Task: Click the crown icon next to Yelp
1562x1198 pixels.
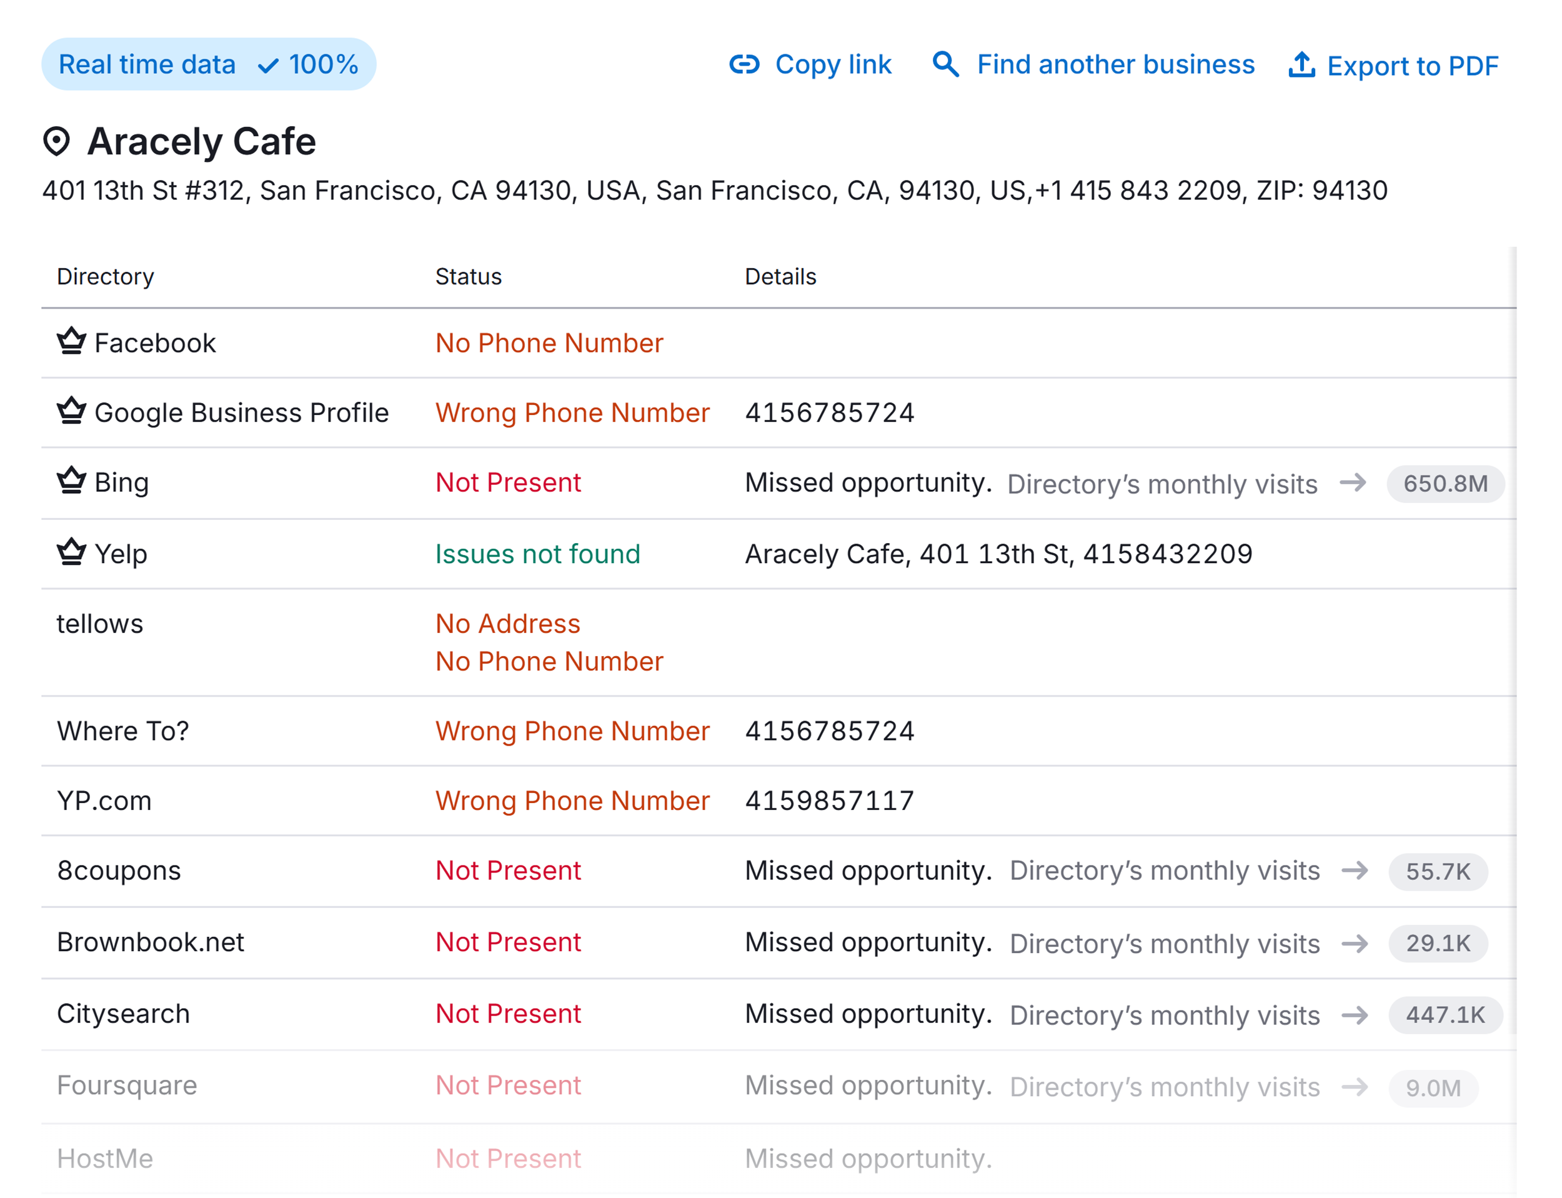Action: coord(71,551)
